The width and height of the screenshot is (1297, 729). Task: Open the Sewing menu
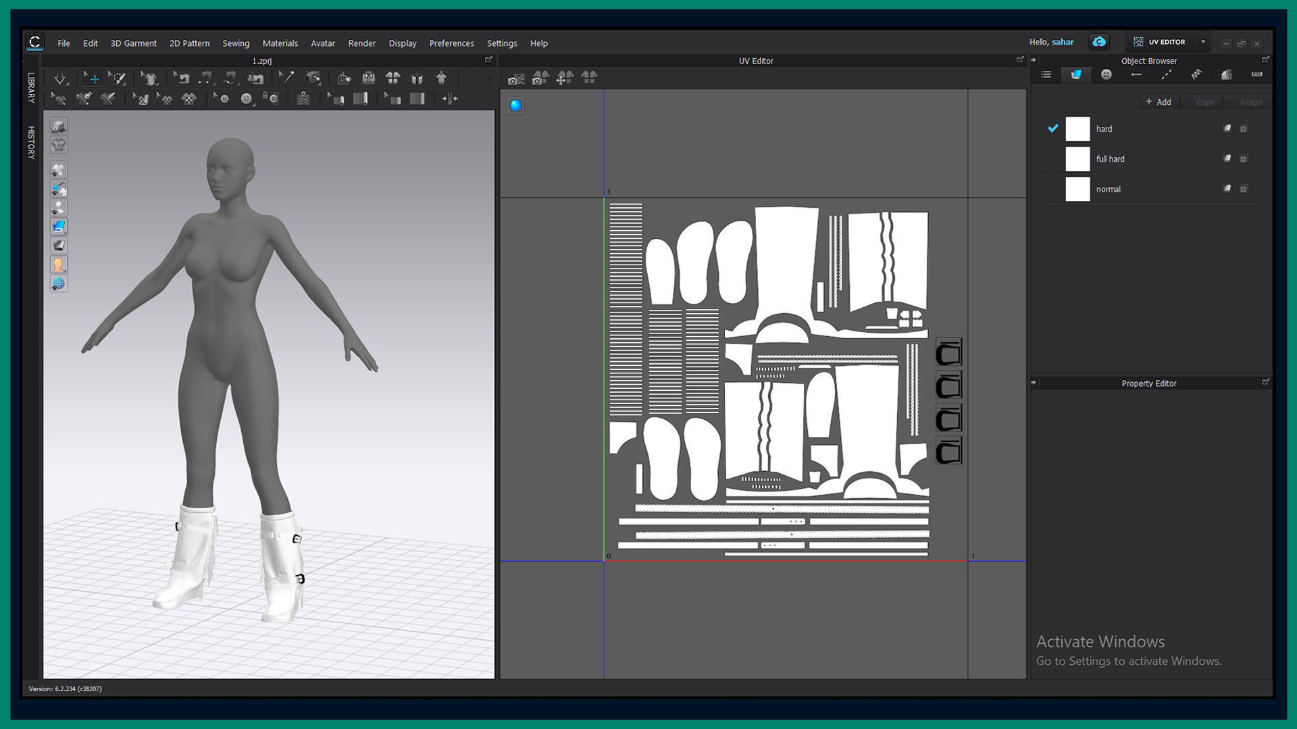point(236,43)
